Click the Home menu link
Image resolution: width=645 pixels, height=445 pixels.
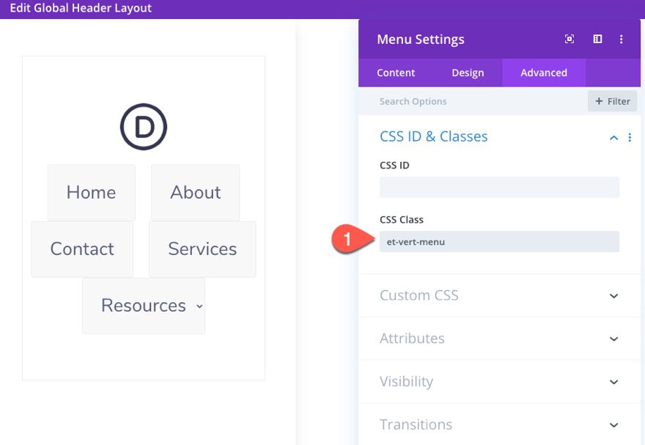pos(91,192)
